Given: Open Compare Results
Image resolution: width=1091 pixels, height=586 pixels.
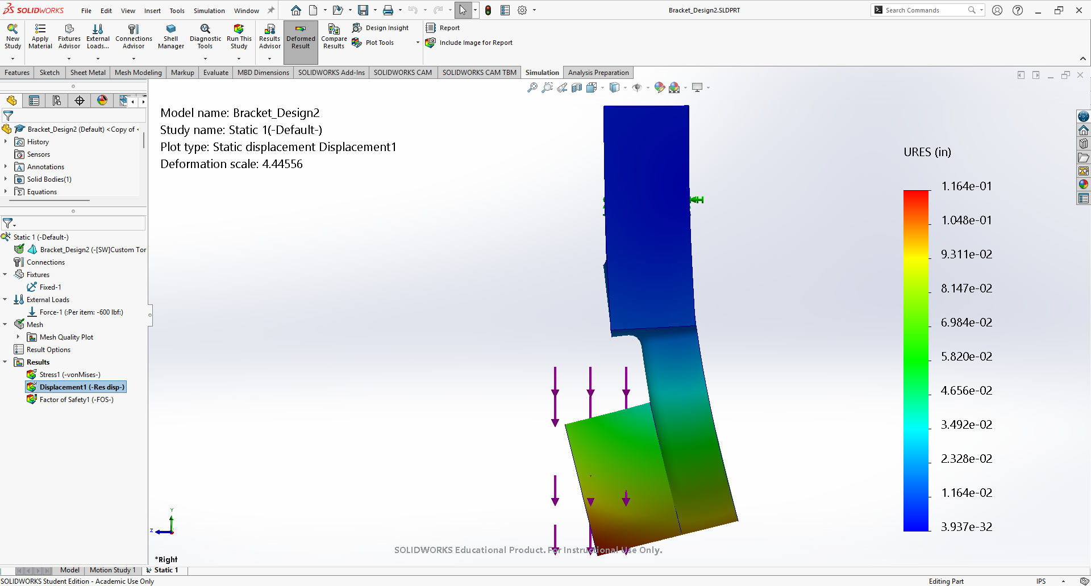Looking at the screenshot, I should [x=334, y=36].
